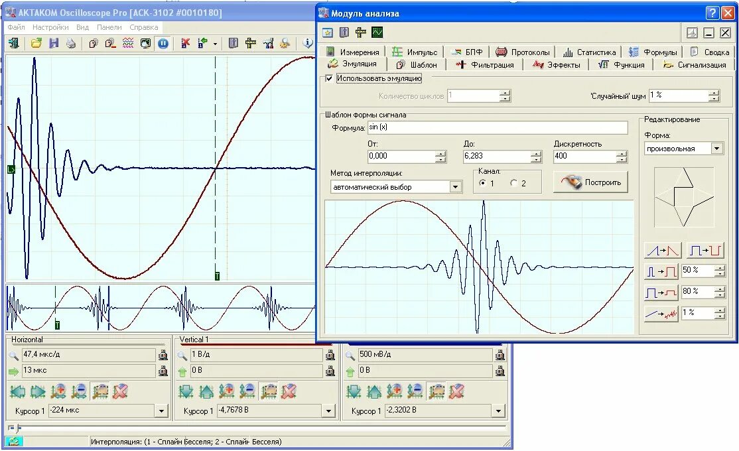Click the yellow ruler measurement toolbar icon
This screenshot has width=739, height=451.
pos(250,43)
